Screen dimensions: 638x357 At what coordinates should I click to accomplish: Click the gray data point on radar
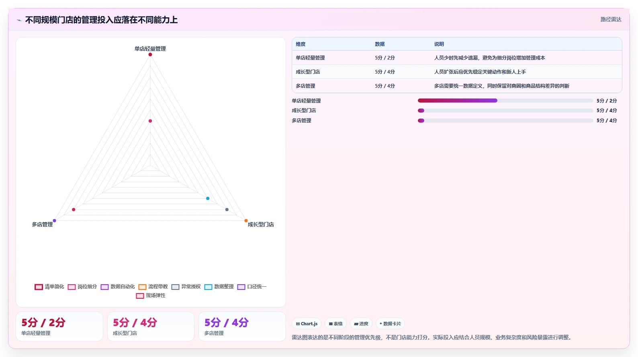227,209
